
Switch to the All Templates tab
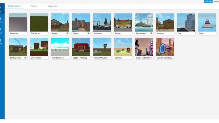point(14,6)
